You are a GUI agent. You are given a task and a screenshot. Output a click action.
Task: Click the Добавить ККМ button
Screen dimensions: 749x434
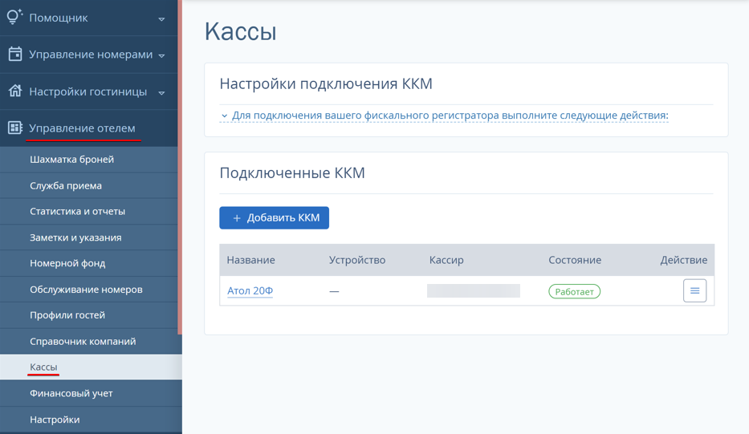tap(275, 217)
